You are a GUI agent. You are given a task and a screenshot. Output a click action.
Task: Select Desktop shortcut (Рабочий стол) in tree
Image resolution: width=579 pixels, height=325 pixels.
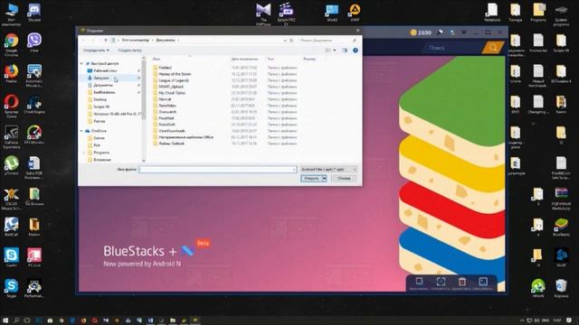click(x=105, y=70)
